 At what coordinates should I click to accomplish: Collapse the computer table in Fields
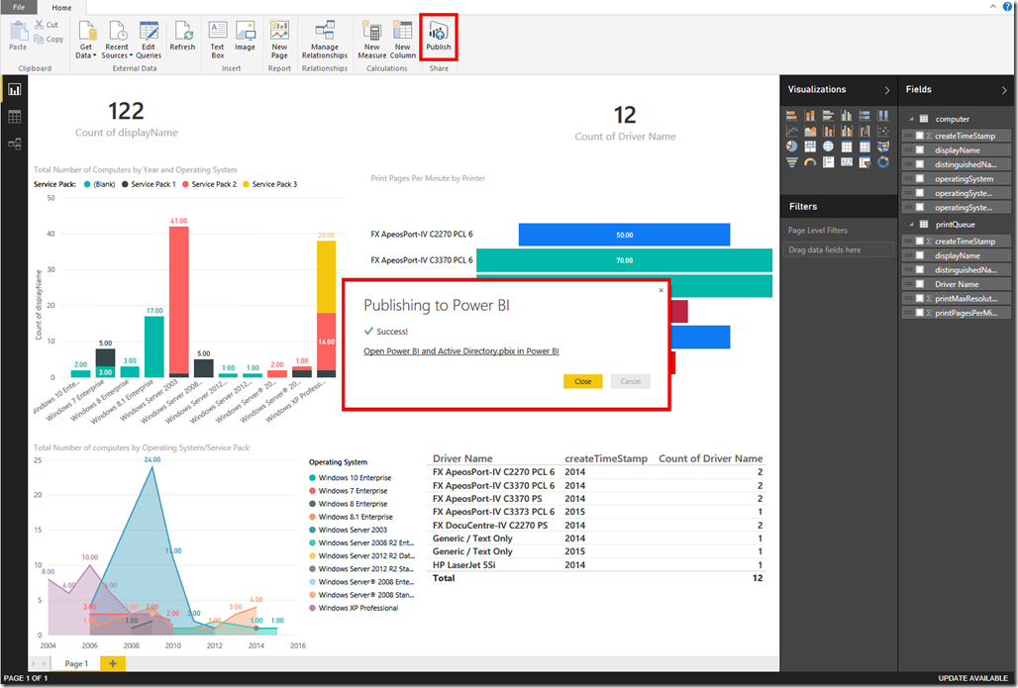tap(911, 119)
